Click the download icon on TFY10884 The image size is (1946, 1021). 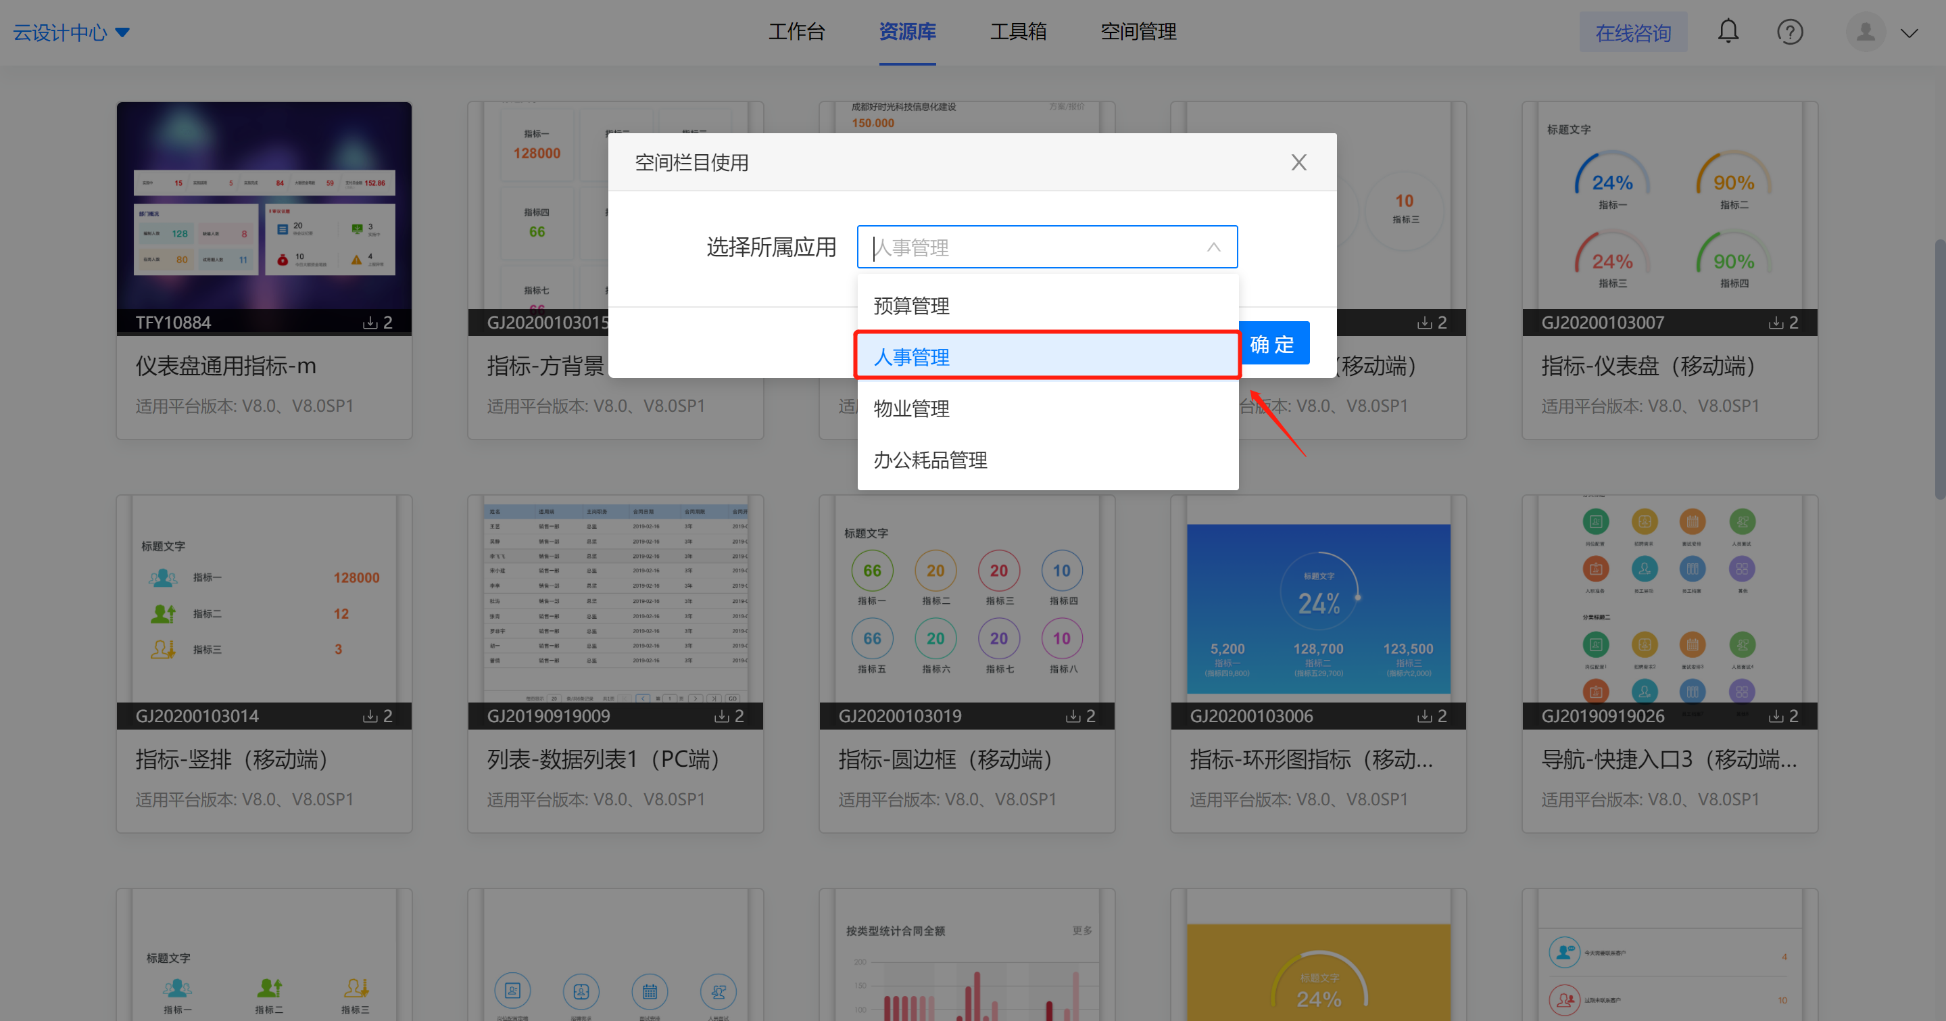coord(370,323)
